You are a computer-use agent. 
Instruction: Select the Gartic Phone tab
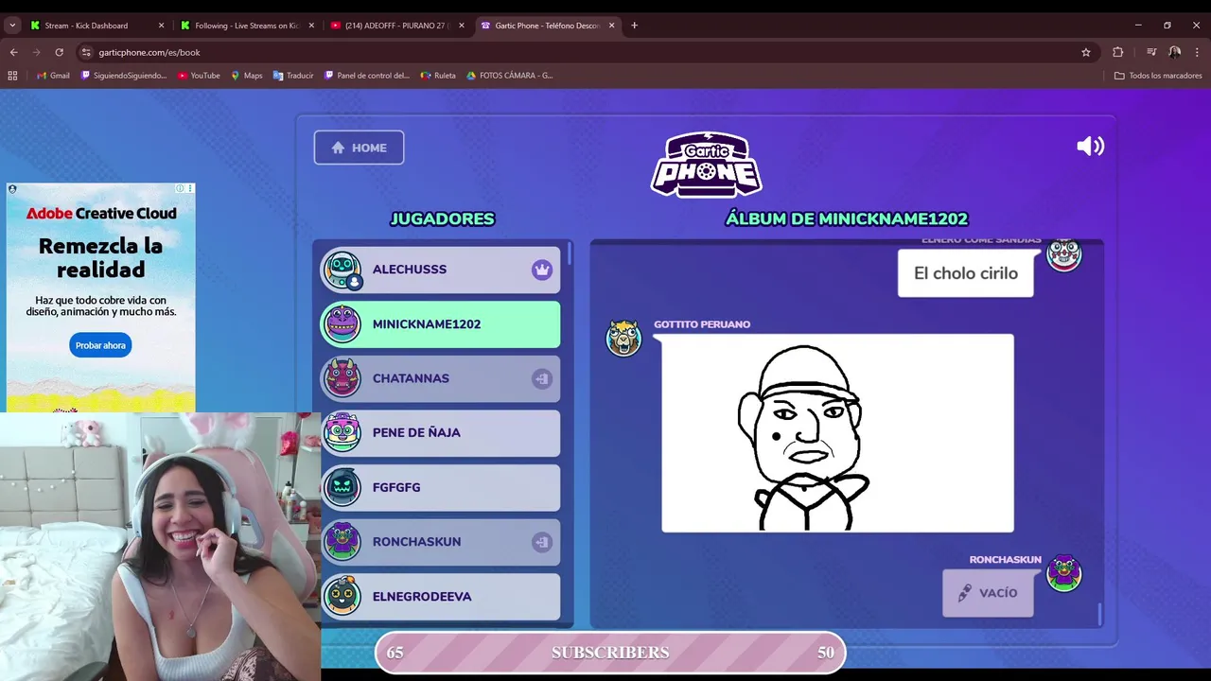547,26
